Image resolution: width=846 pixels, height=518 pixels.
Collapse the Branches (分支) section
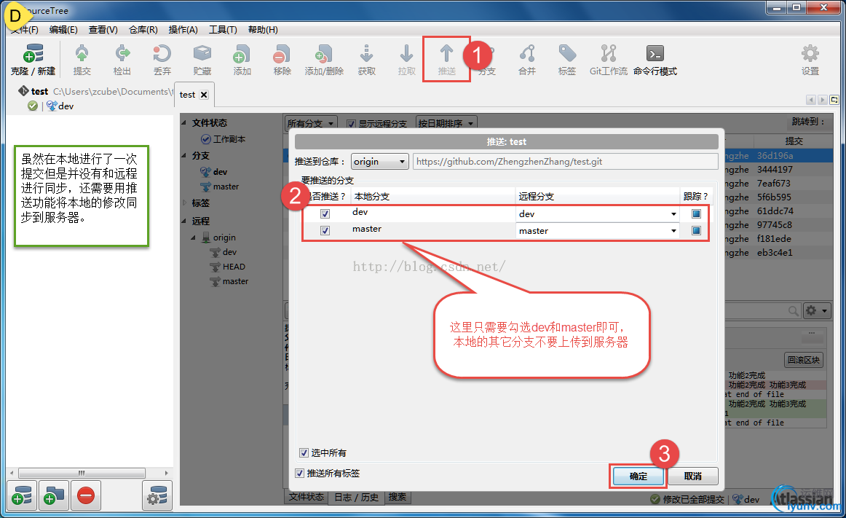pos(184,156)
